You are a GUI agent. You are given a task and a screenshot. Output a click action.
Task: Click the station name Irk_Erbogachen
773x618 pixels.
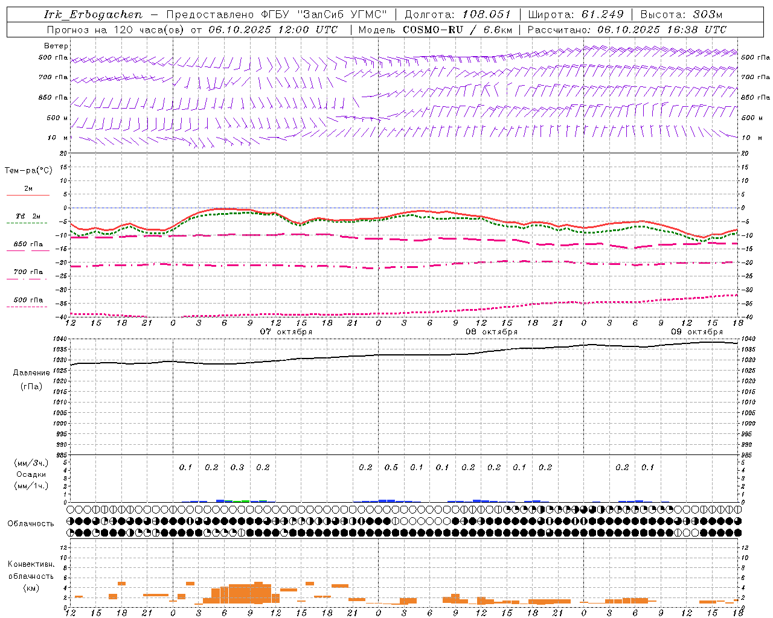(93, 14)
